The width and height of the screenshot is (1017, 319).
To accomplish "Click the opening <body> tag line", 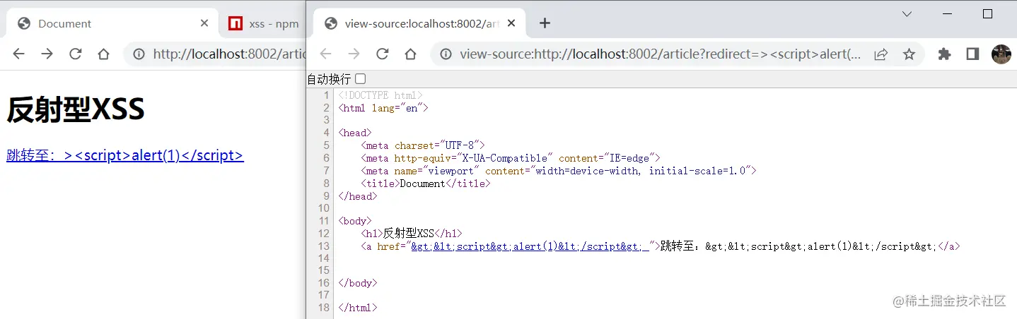I will point(355,221).
